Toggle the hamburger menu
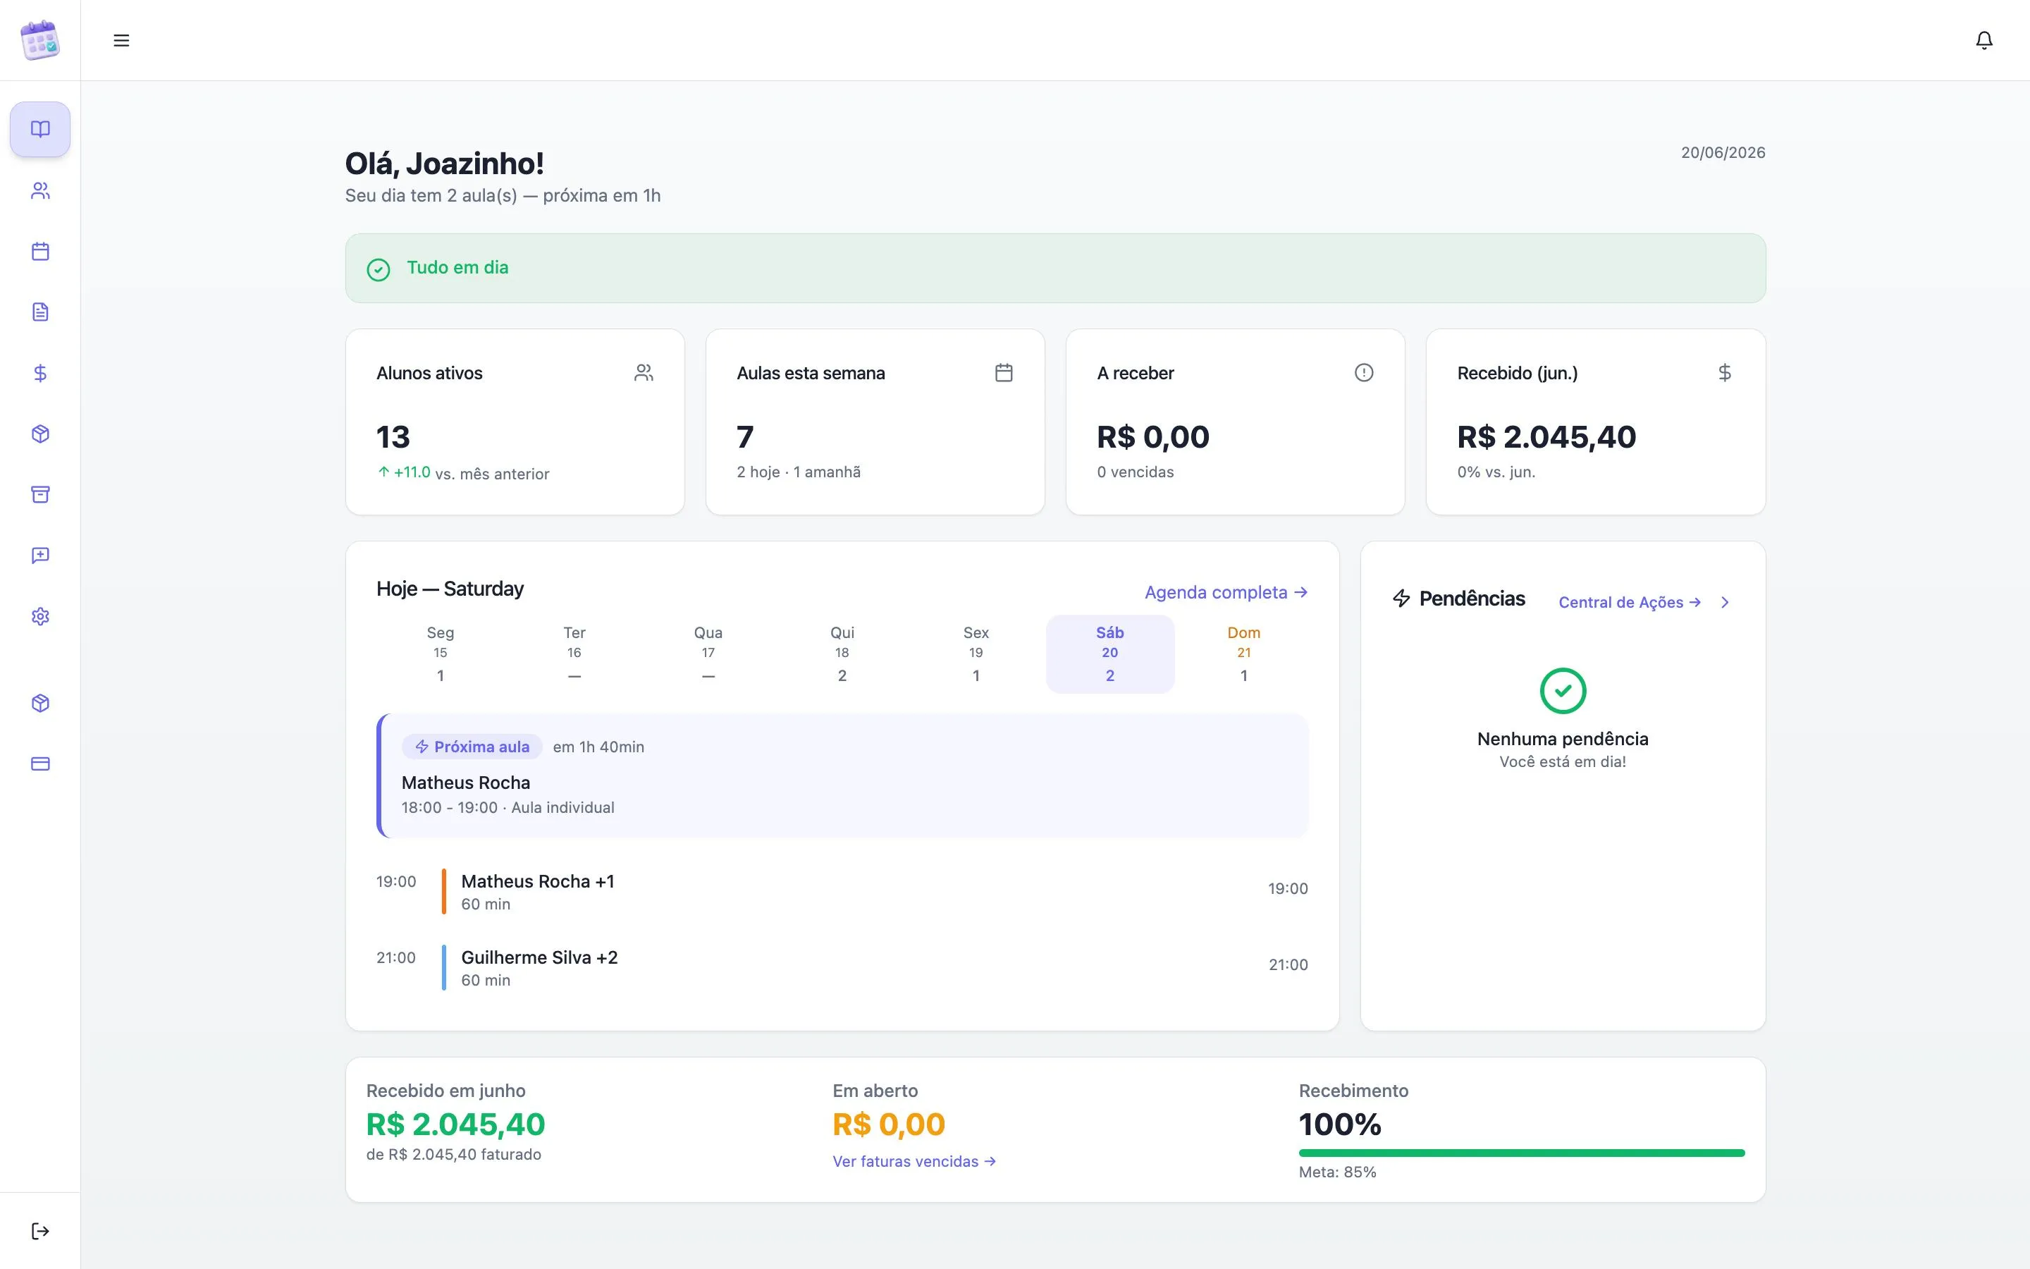Viewport: 2030px width, 1269px height. point(122,40)
